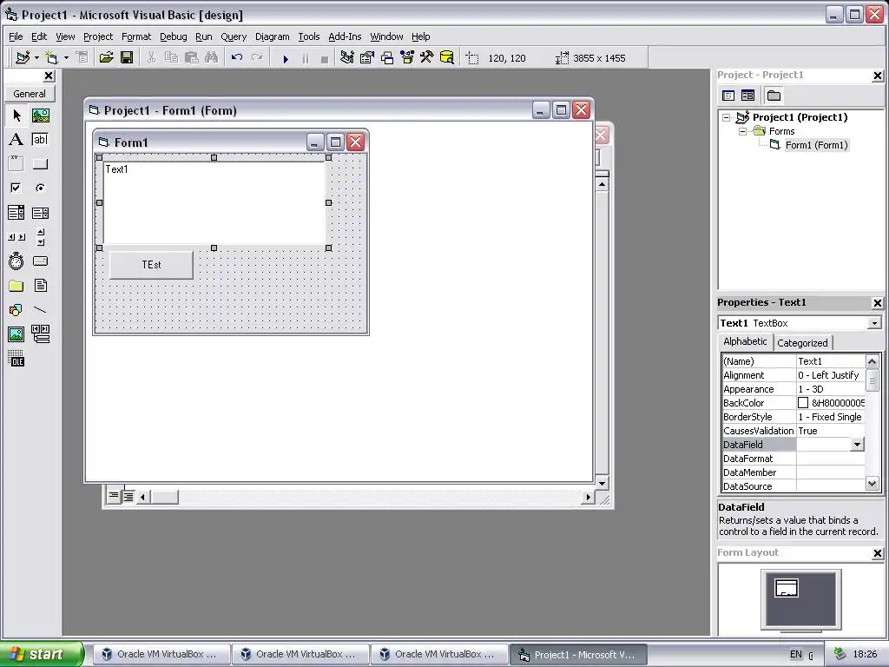Click the form preview in Form Layout
889x667 pixels.
[x=787, y=588]
